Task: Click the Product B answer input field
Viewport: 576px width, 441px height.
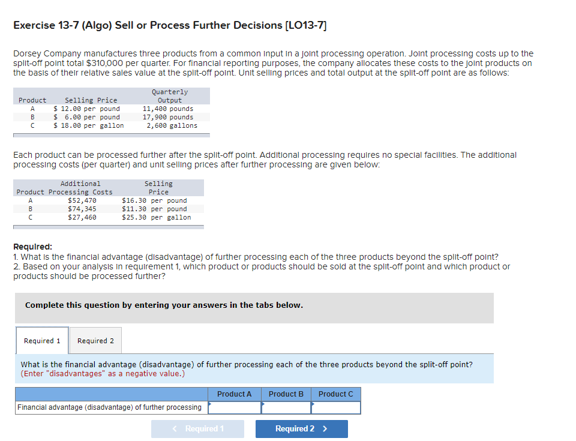Action: (286, 407)
